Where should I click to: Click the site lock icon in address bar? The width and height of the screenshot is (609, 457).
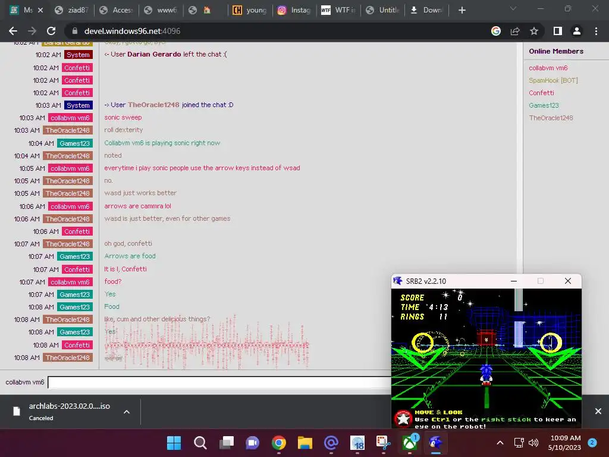tap(75, 31)
